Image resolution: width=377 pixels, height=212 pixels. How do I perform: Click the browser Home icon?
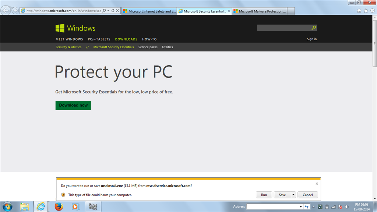pos(359,11)
